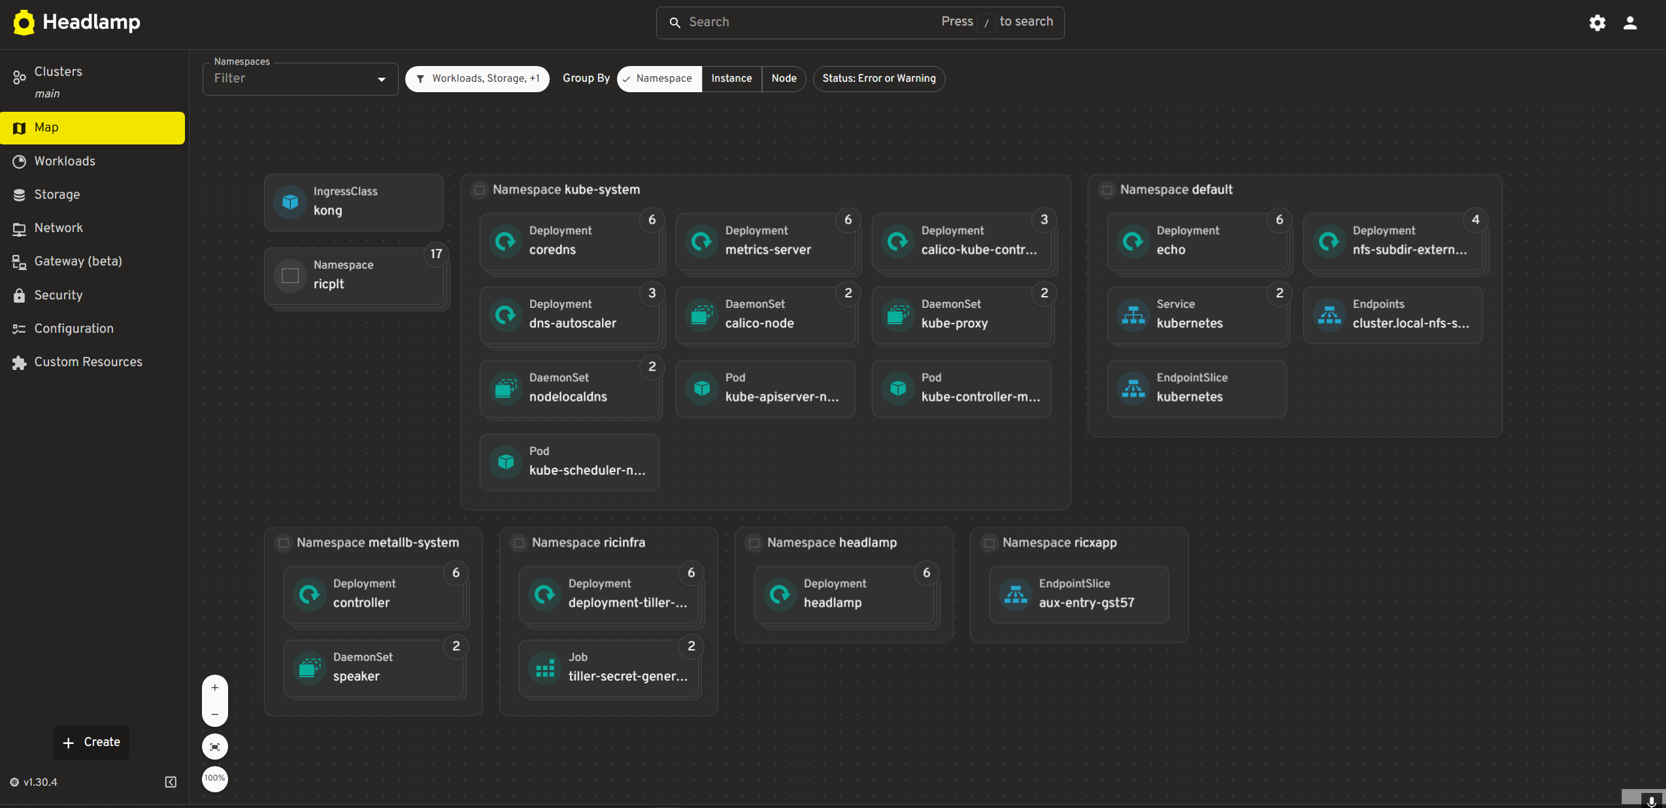Open the Network section
Screen dimensions: 1666x808
pyautogui.click(x=93, y=228)
